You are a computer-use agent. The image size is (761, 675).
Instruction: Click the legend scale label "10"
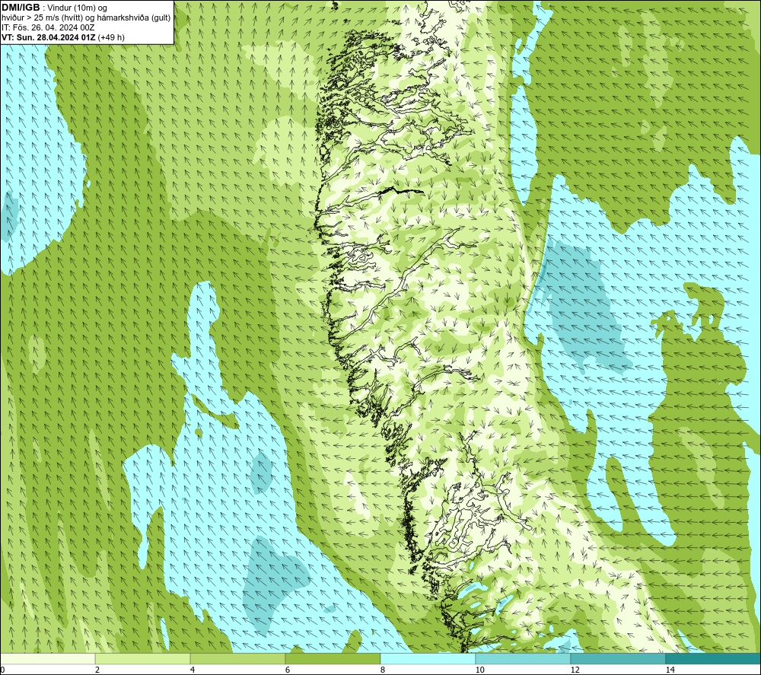(x=480, y=670)
